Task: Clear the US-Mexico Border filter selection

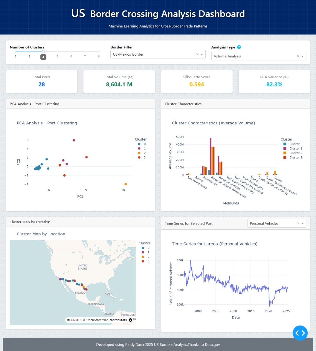Action: click(x=197, y=54)
